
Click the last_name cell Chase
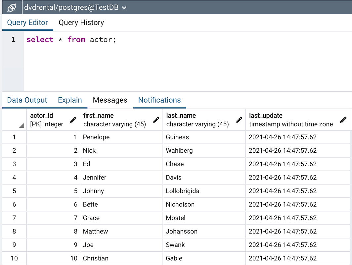coord(204,164)
